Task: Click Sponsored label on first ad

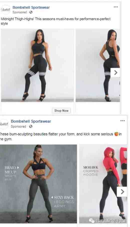Action: (x=19, y=12)
